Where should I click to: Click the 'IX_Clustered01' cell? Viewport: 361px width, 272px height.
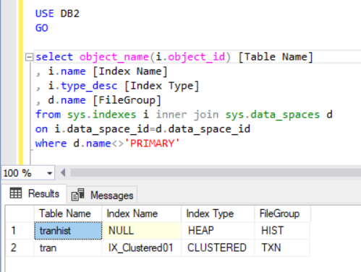coord(142,247)
